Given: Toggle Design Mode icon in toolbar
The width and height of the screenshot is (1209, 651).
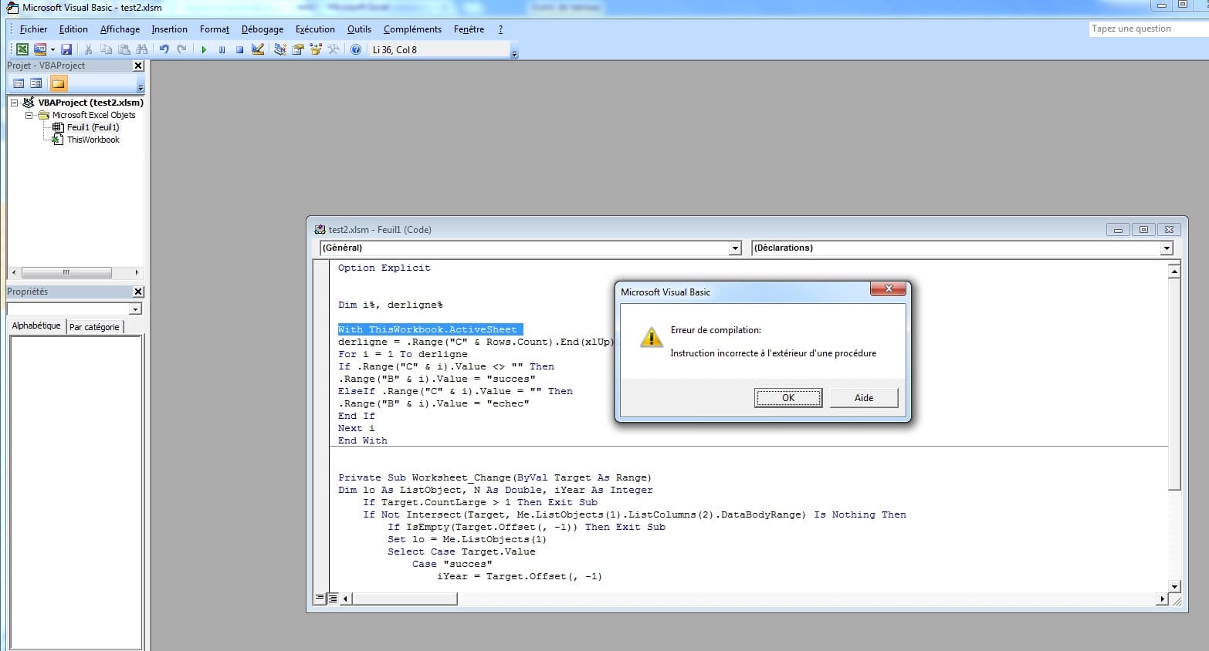Looking at the screenshot, I should click(258, 49).
